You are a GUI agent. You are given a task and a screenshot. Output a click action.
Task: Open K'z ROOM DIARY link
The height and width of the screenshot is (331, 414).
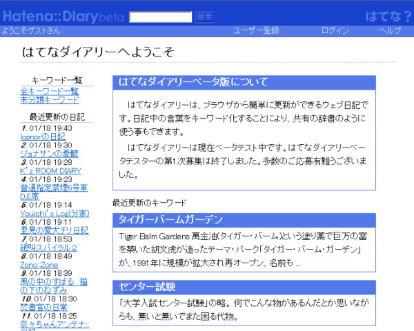pyautogui.click(x=50, y=171)
